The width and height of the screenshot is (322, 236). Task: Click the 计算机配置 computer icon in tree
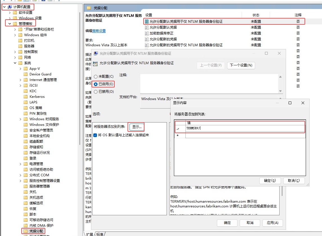[10, 7]
